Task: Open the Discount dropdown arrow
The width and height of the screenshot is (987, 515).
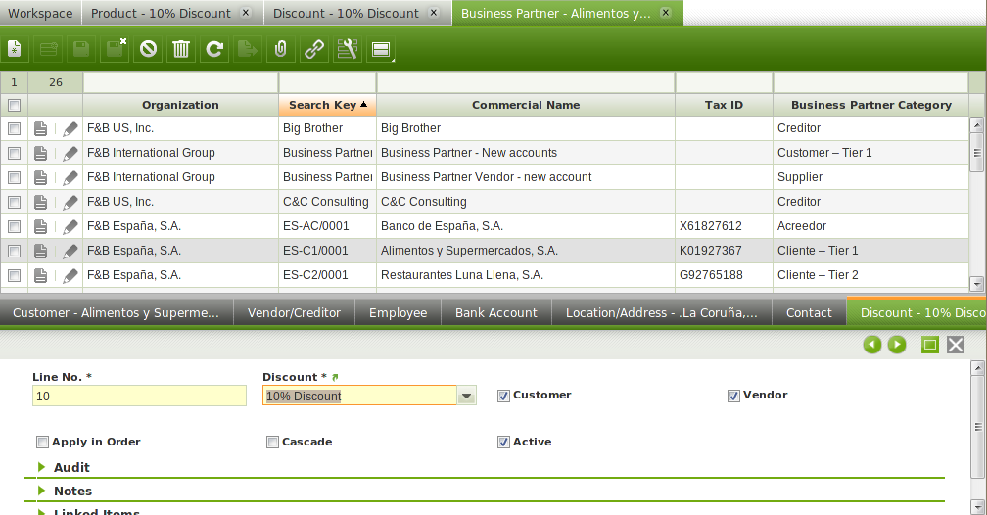Action: [x=467, y=397]
